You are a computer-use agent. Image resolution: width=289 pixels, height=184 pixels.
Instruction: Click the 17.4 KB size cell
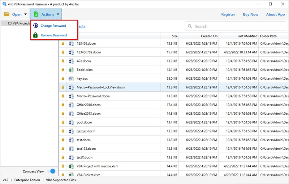coord(172,105)
